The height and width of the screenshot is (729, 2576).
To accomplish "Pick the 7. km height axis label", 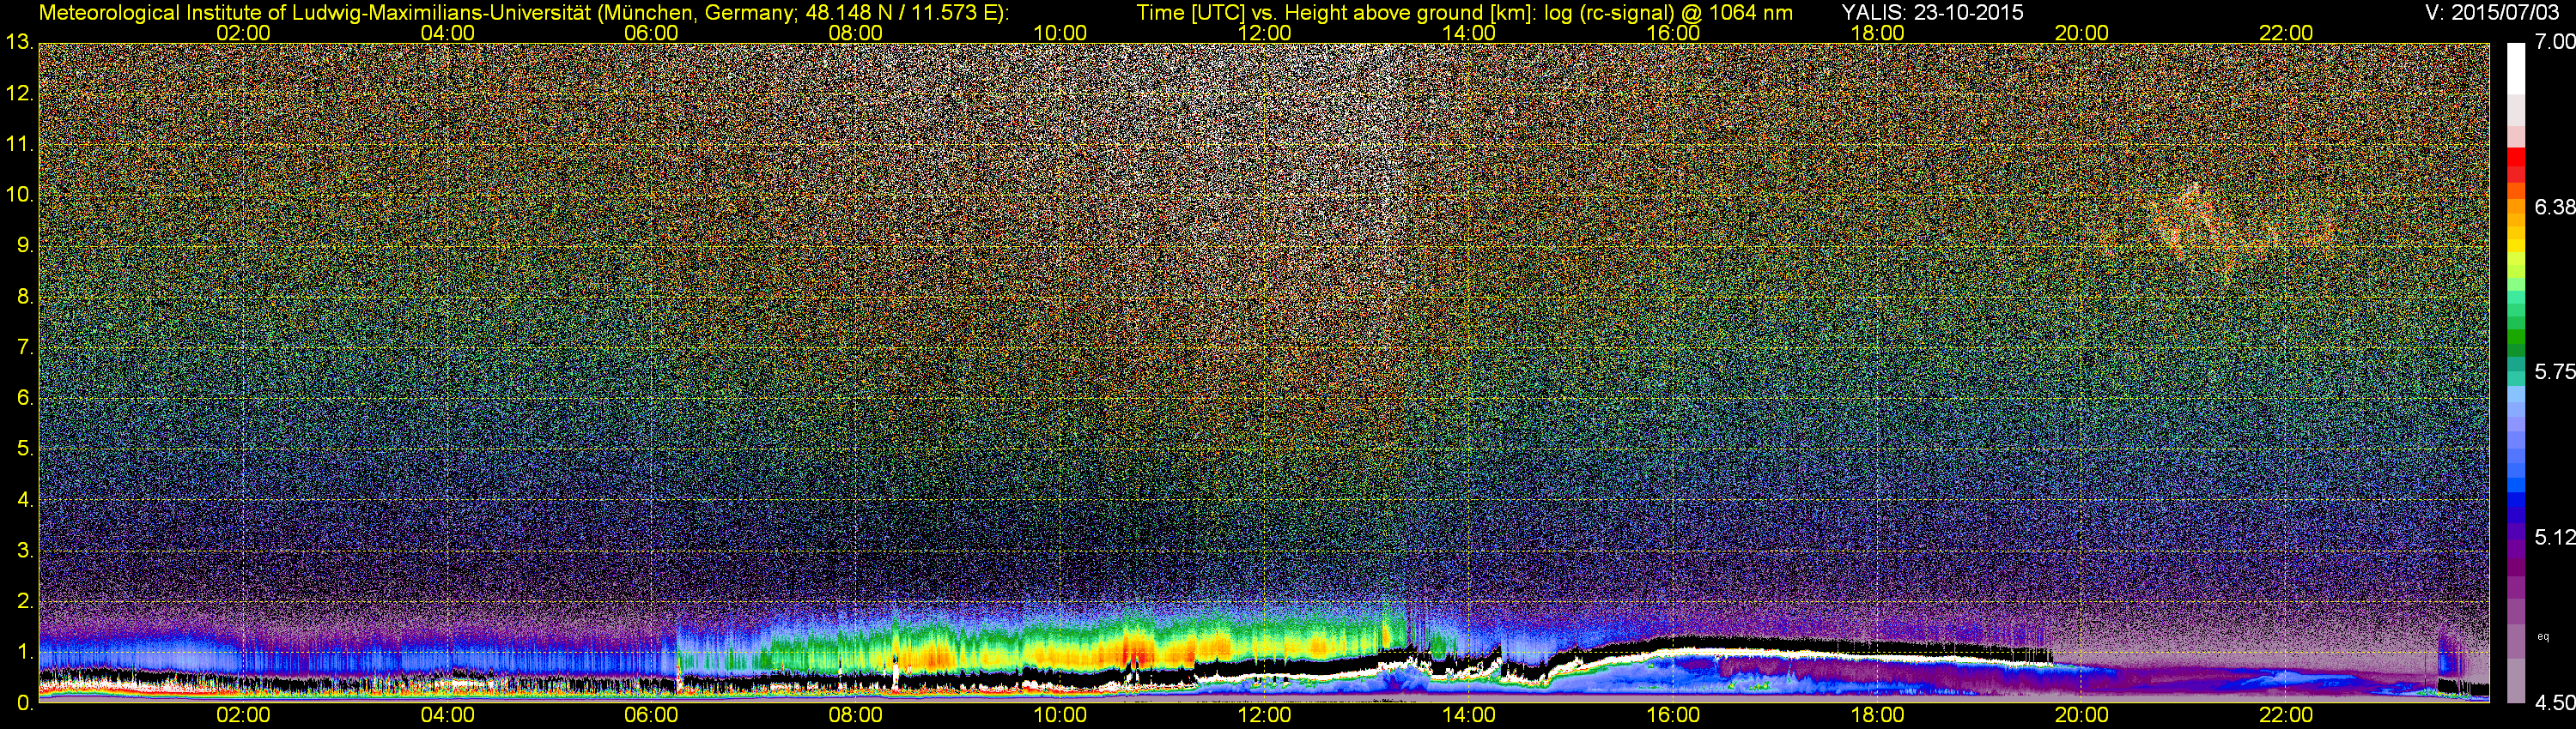I will [x=25, y=347].
